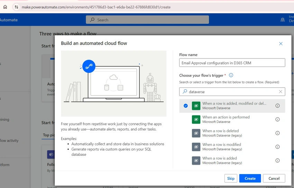
Task: Select When a row is deleted legacy trigger
Action: click(232, 133)
